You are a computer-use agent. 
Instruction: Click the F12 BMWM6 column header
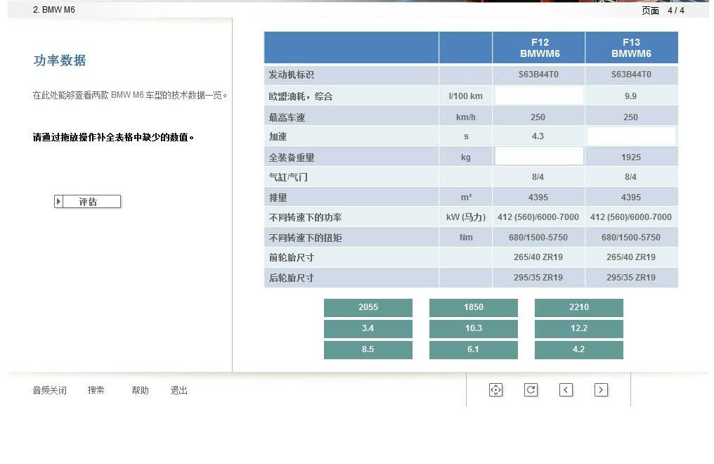coord(539,48)
